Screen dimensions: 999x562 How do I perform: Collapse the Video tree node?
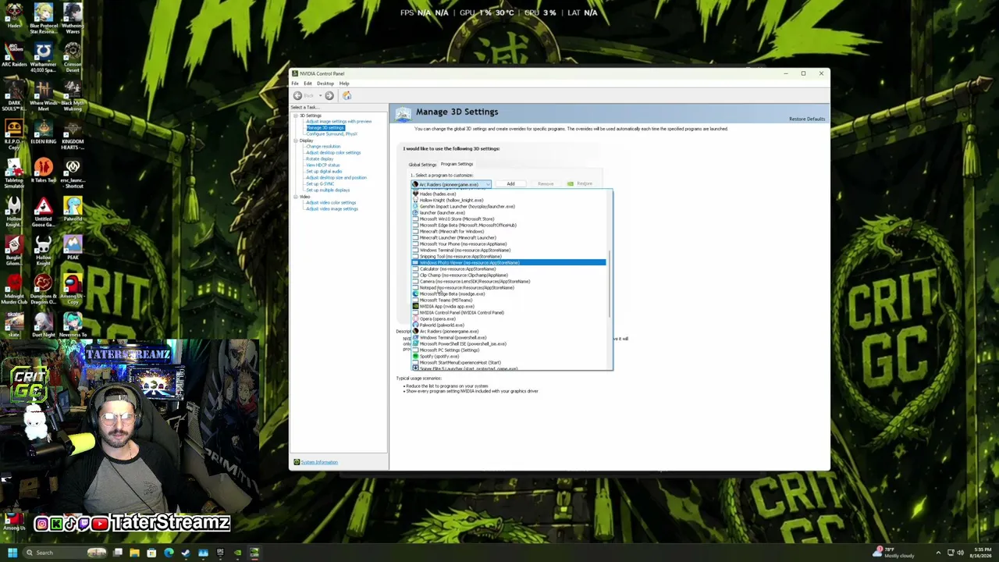point(296,197)
